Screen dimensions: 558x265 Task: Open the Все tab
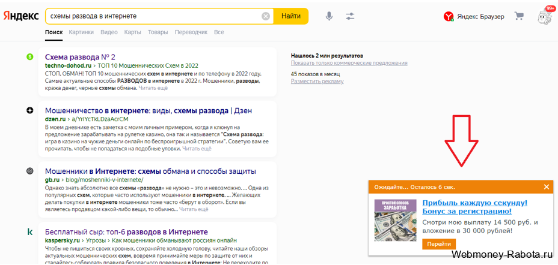tap(219, 32)
